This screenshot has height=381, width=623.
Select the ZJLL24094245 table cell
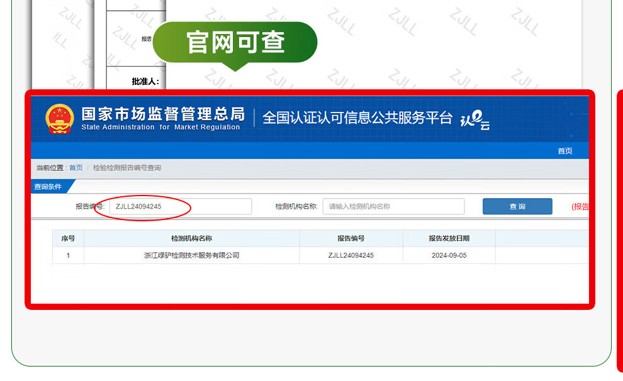351,255
